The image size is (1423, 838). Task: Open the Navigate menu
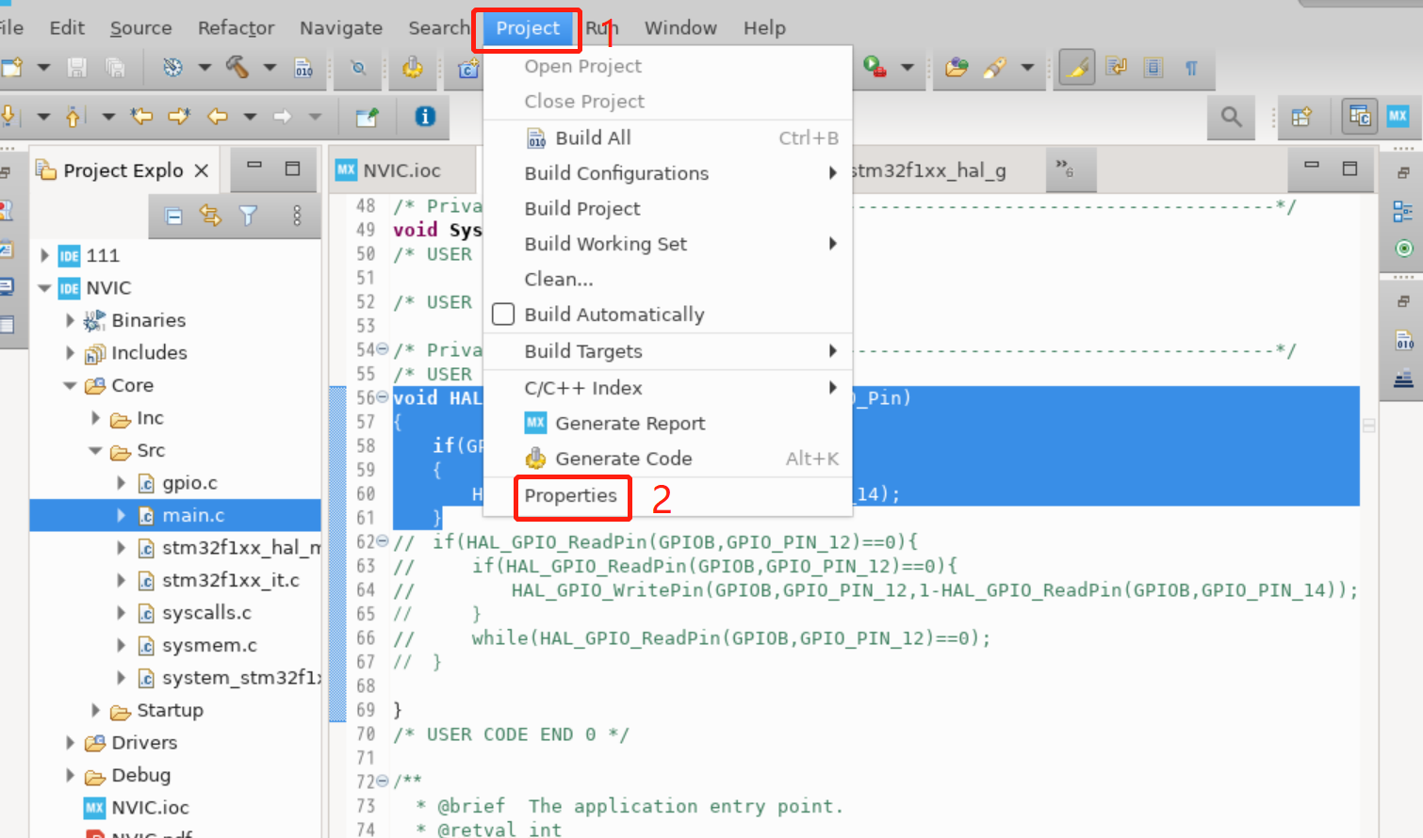[341, 28]
